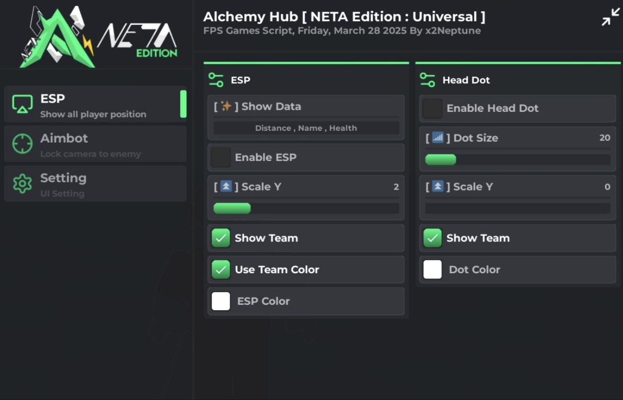The width and height of the screenshot is (623, 400).
Task: Open the Show Data dropdown selection
Action: [x=306, y=128]
